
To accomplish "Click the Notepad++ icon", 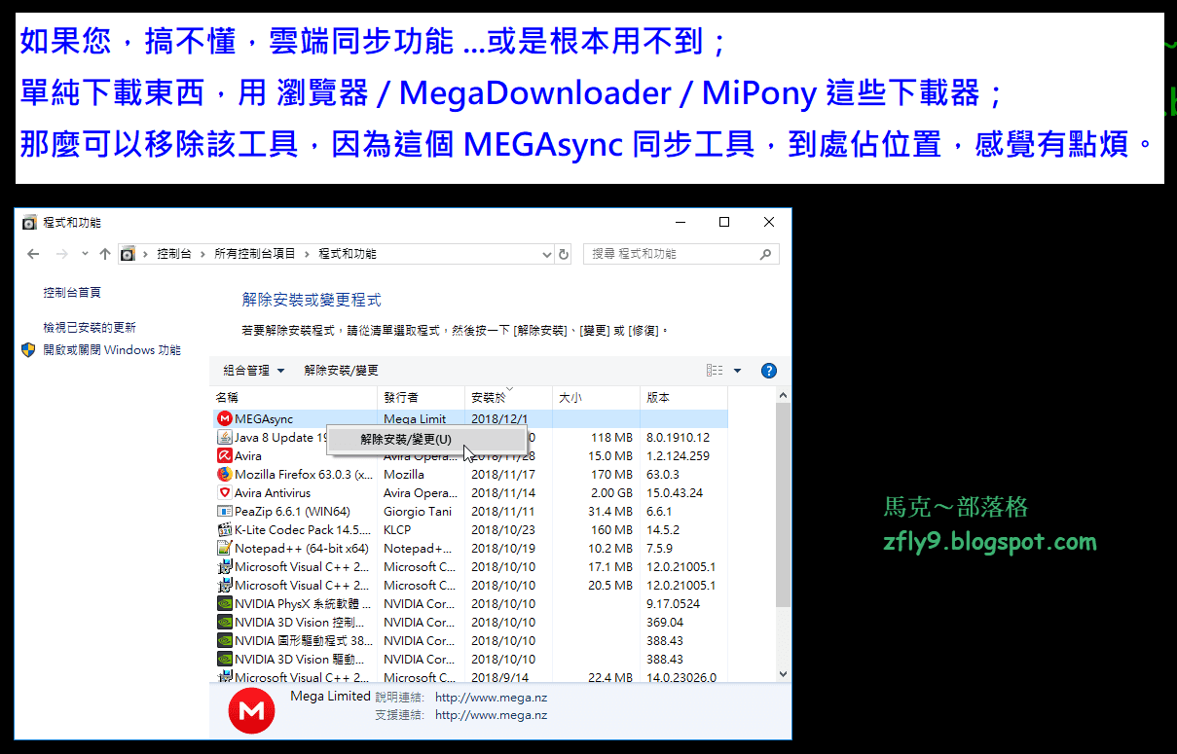I will click(225, 549).
